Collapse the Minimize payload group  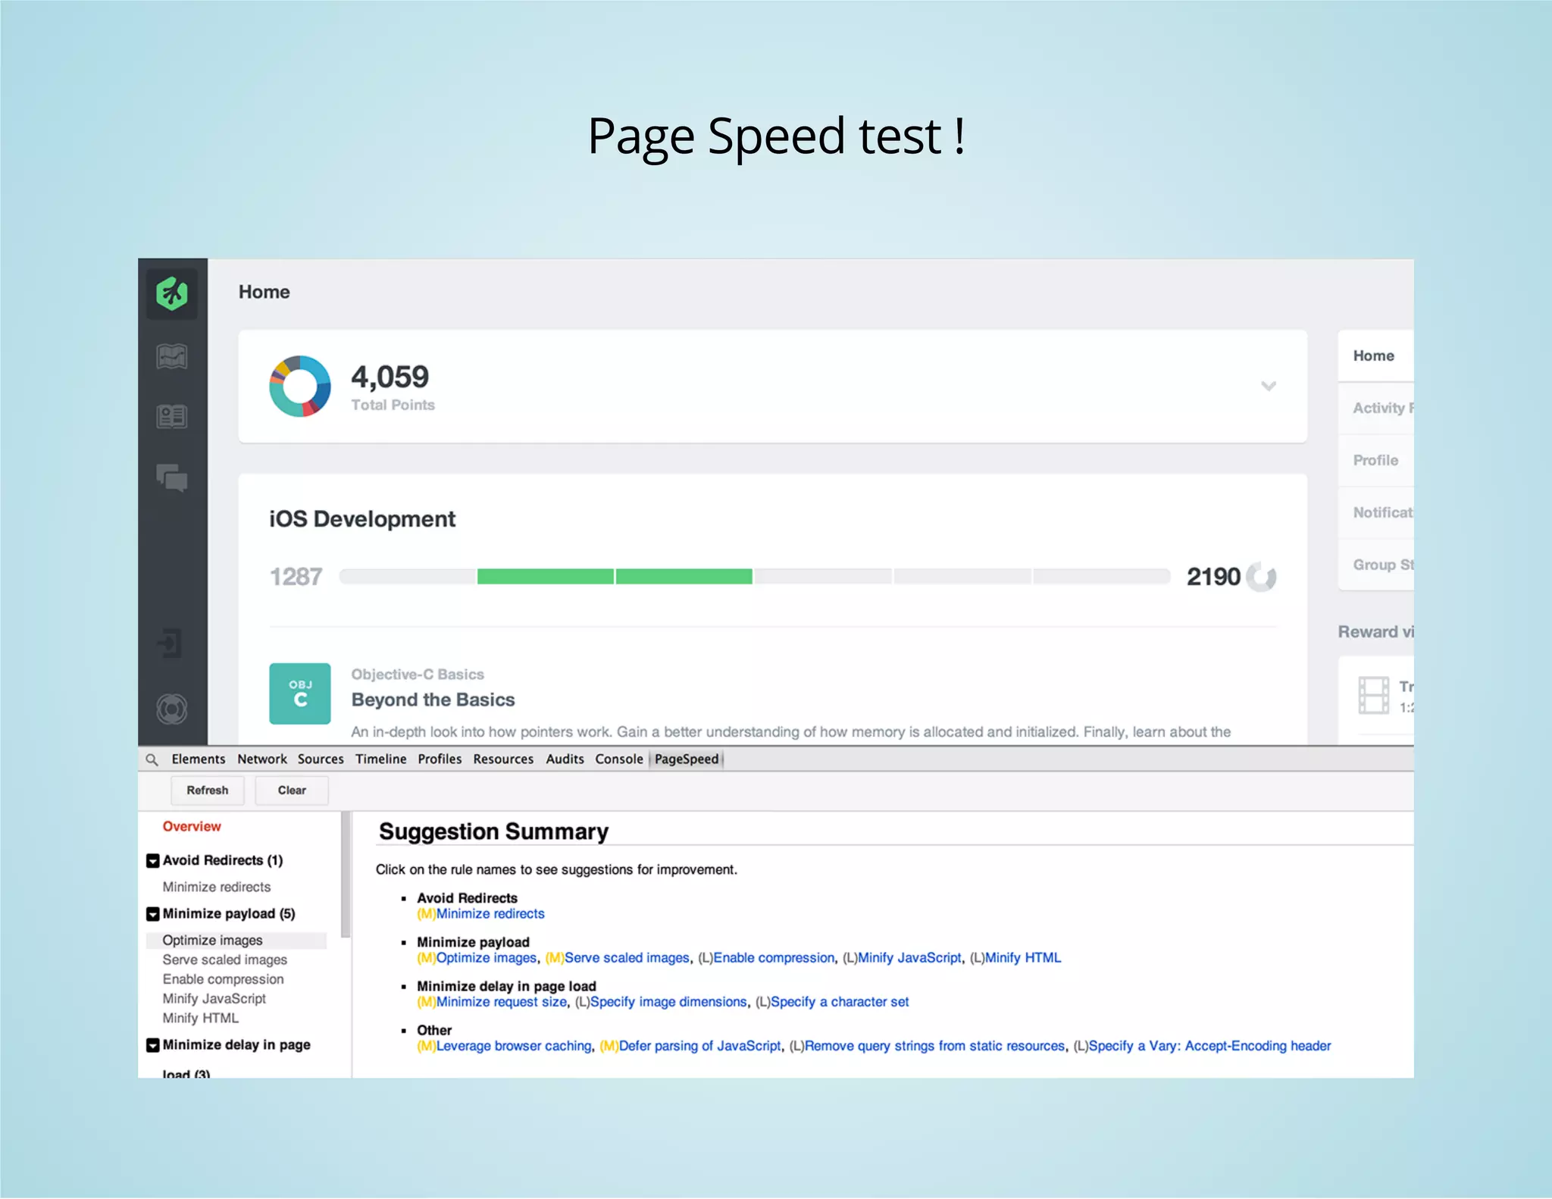pyautogui.click(x=153, y=914)
